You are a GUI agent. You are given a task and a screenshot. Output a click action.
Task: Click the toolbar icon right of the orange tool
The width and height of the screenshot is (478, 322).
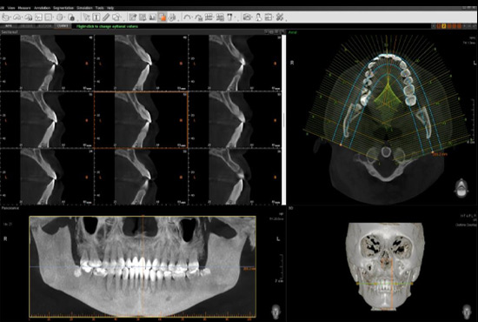[x=172, y=17]
